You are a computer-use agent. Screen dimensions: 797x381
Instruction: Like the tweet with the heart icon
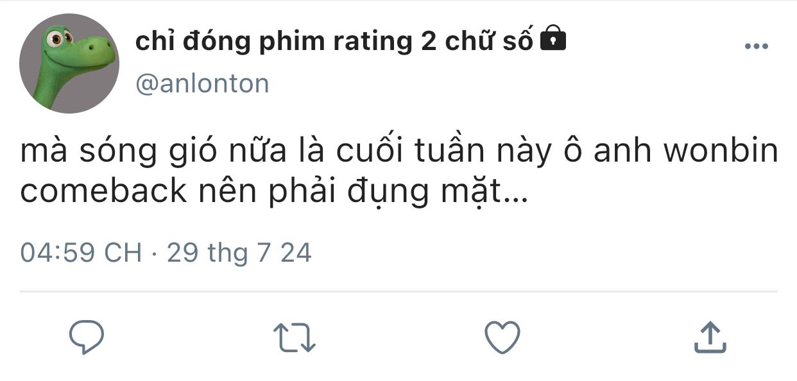click(x=502, y=337)
